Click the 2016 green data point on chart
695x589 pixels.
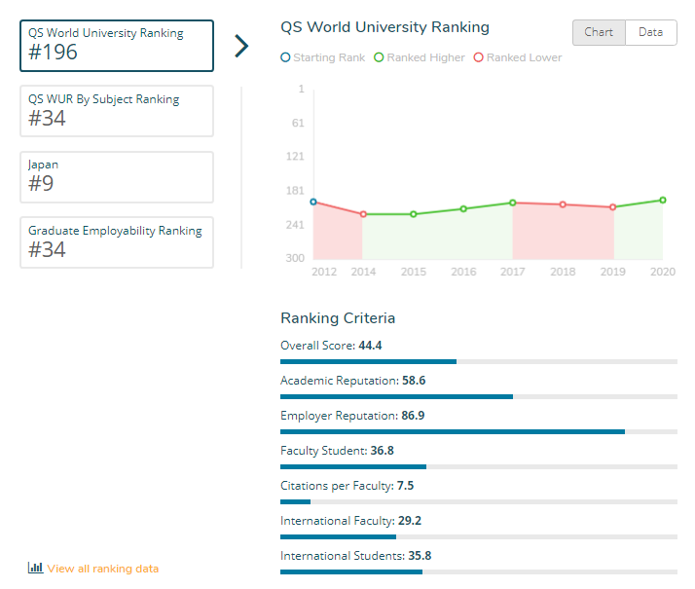(463, 208)
